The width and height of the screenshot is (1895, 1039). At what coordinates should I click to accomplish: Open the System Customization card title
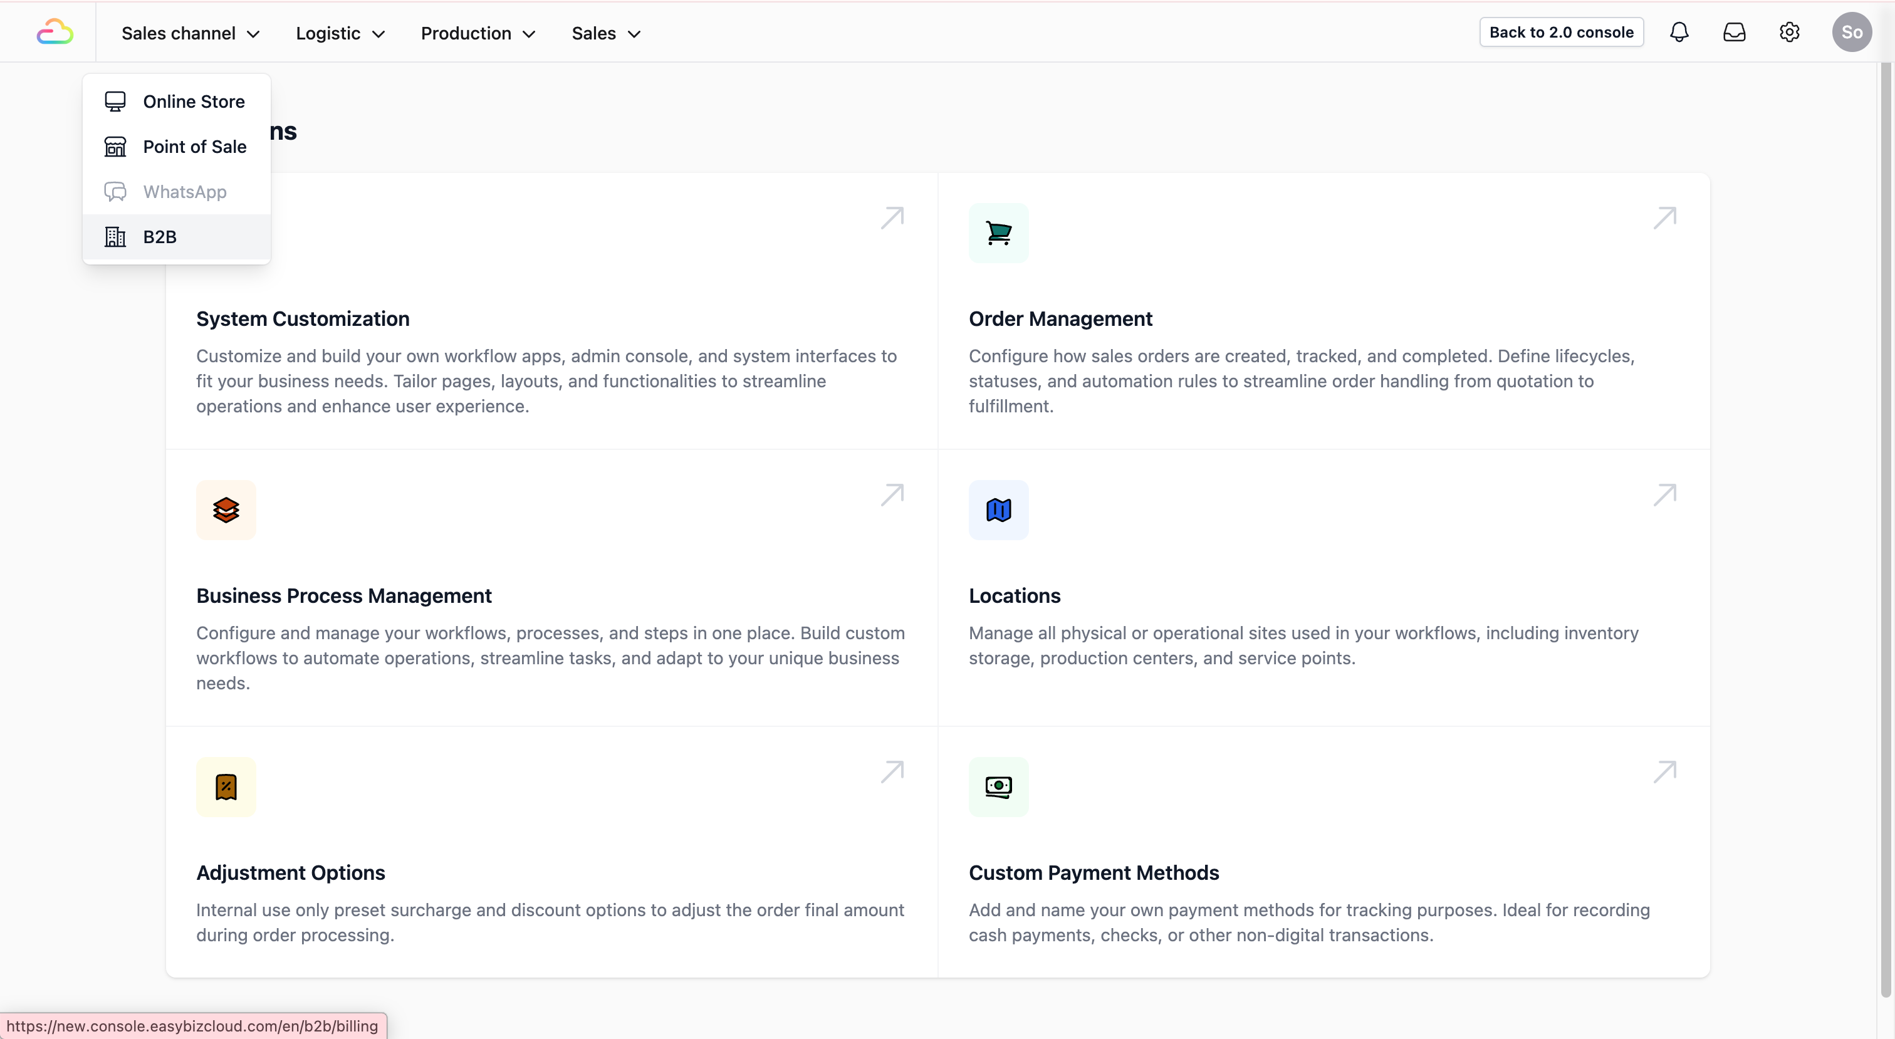pos(302,318)
